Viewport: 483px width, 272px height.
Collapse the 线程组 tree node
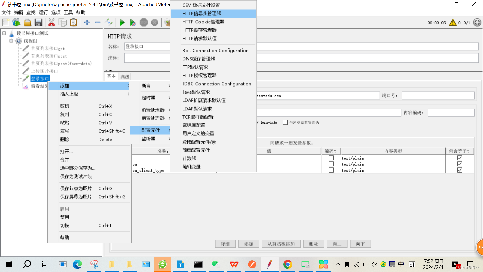point(11,41)
